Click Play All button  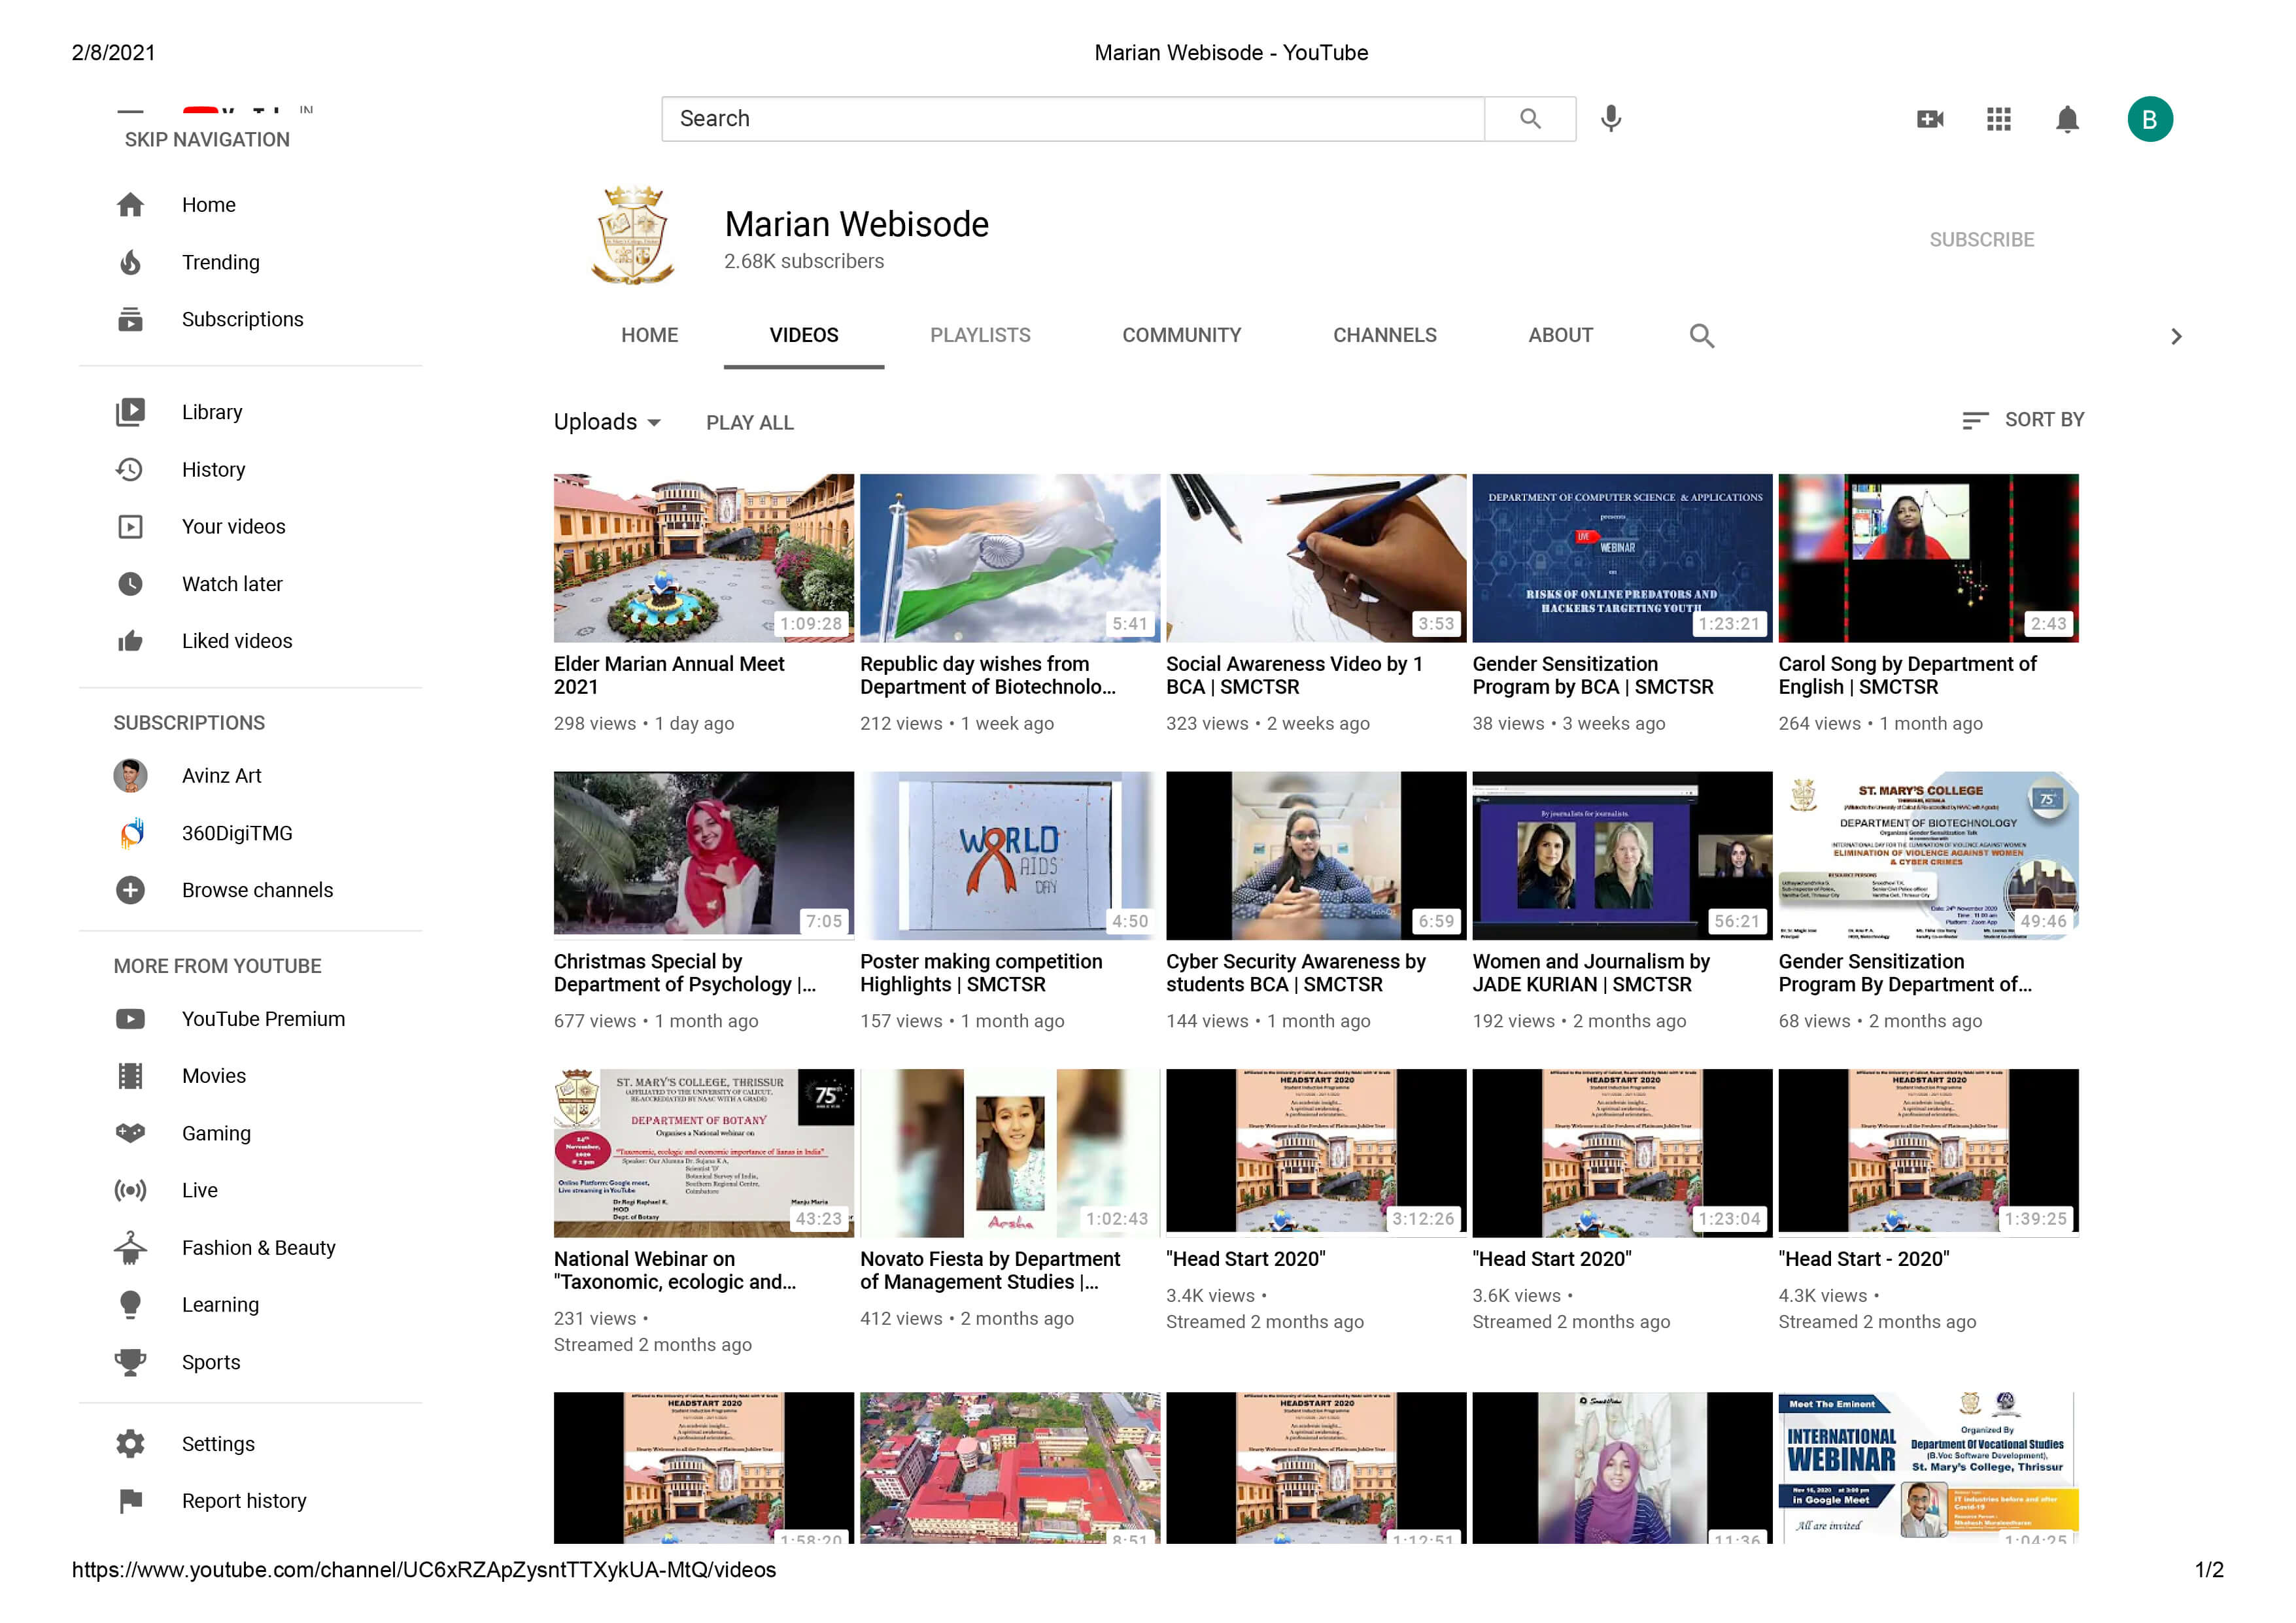(x=750, y=423)
